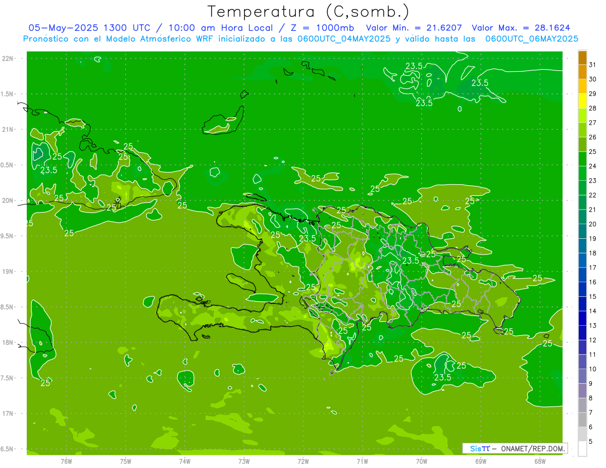Image resolution: width=606 pixels, height=468 pixels.
Task: Select the 75W longitude label
Action: [x=126, y=461]
